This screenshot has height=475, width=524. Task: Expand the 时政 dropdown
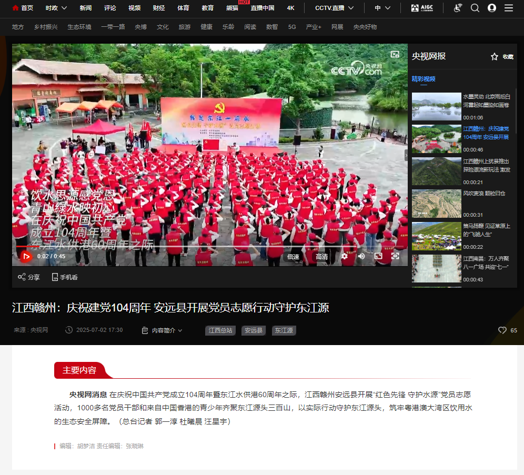pos(56,8)
